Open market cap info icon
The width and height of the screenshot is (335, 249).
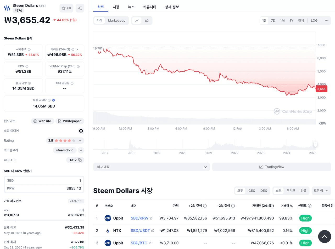point(29,49)
